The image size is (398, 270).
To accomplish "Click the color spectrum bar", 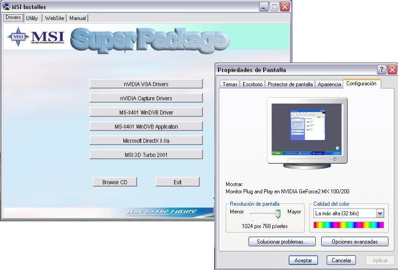I will 349,225.
